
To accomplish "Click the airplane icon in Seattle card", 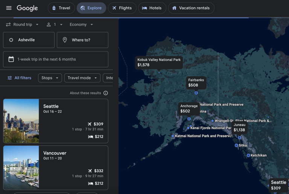I will pyautogui.click(x=90, y=124).
